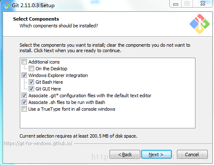Enable TrueType font in all console windows
This screenshot has width=214, height=165.
click(24, 109)
